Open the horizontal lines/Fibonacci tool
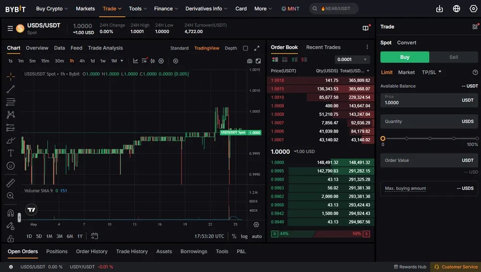 tap(11, 102)
